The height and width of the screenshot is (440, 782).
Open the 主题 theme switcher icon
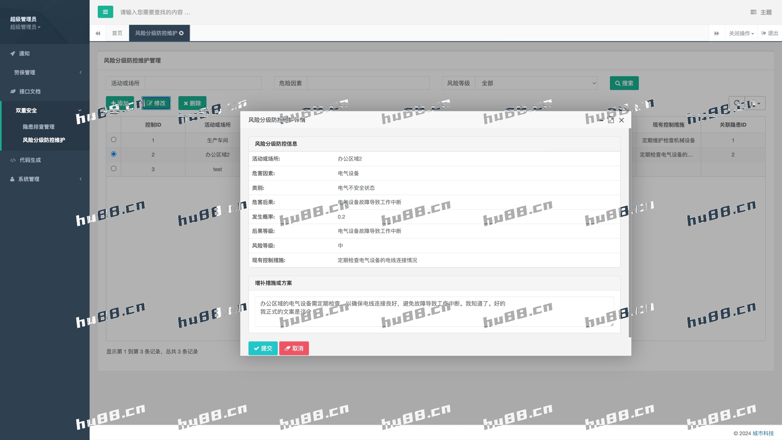point(753,12)
